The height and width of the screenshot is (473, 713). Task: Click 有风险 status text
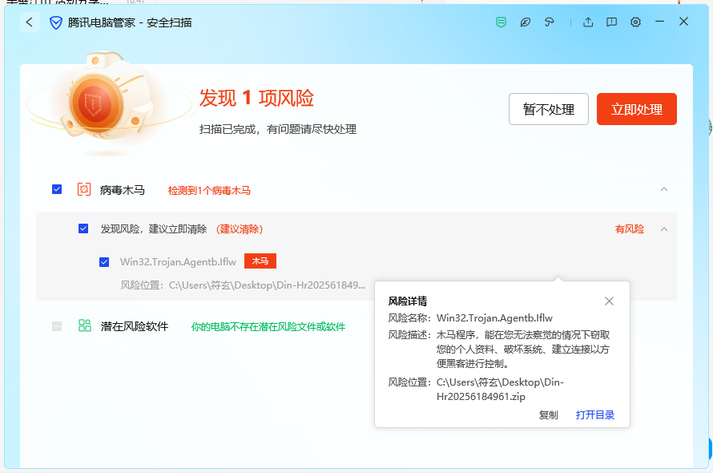click(630, 229)
